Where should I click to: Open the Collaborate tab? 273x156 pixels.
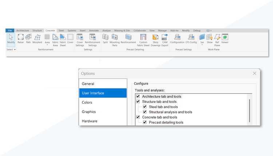[140, 31]
